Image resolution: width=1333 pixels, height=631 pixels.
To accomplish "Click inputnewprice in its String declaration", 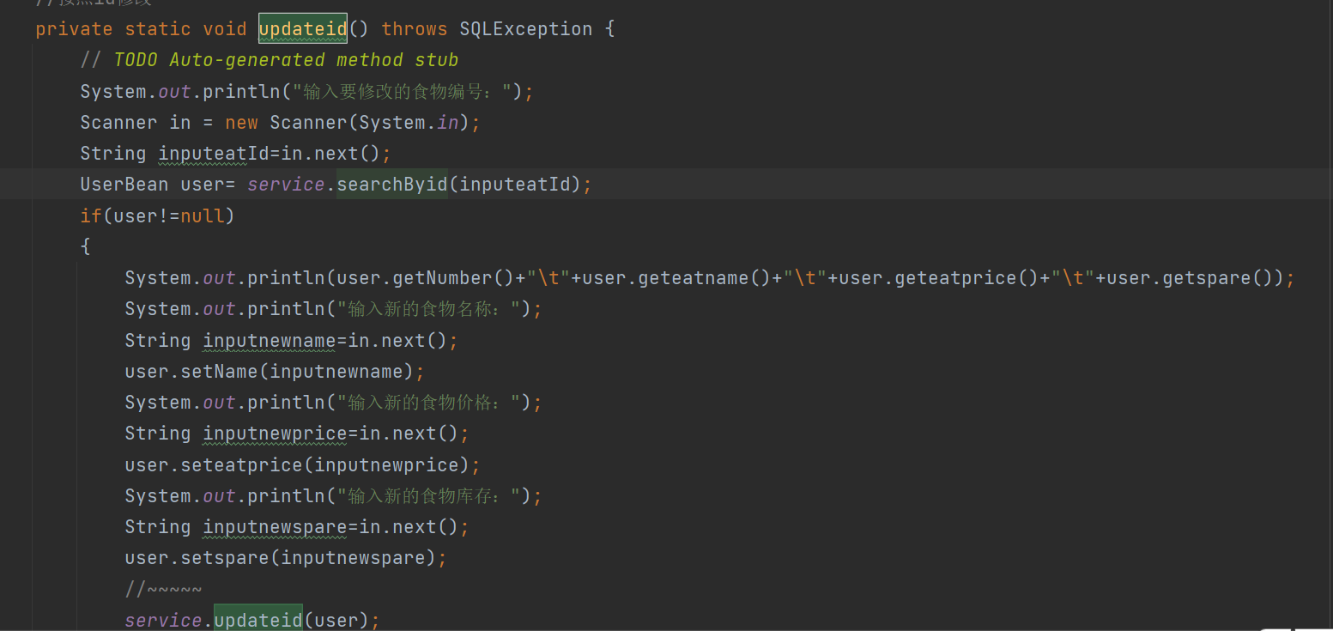I will (275, 434).
